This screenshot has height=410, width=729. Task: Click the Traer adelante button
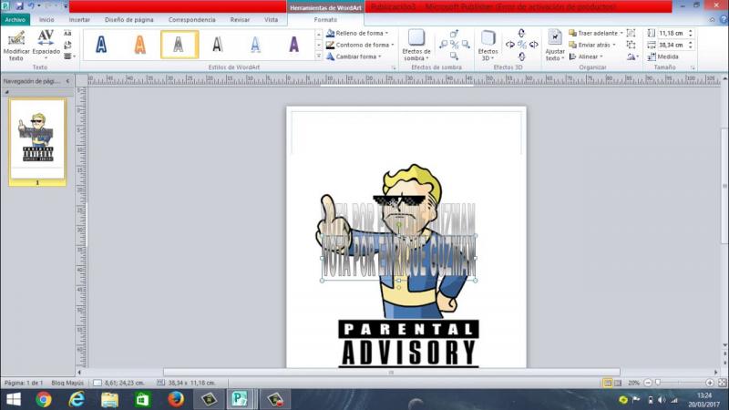595,33
